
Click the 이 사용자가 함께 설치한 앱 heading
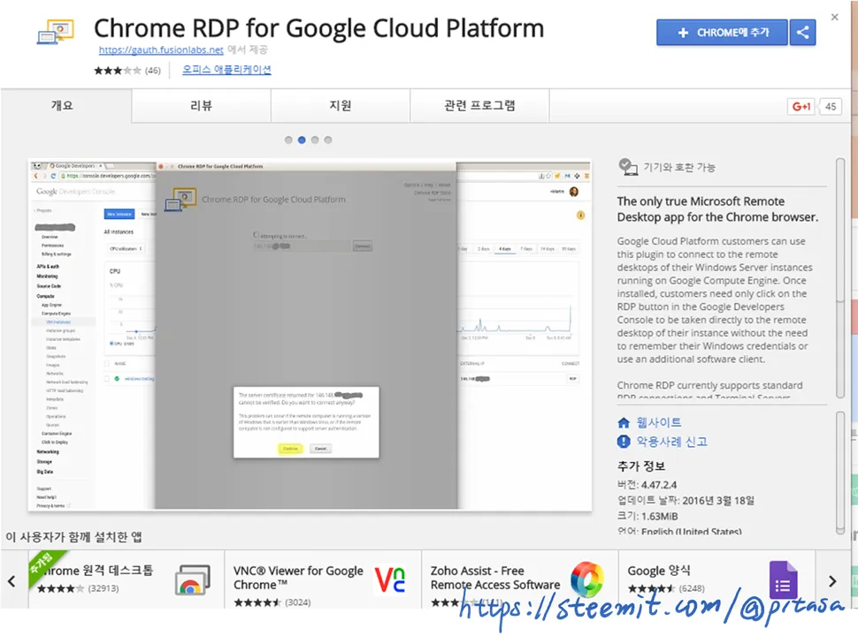click(x=74, y=537)
